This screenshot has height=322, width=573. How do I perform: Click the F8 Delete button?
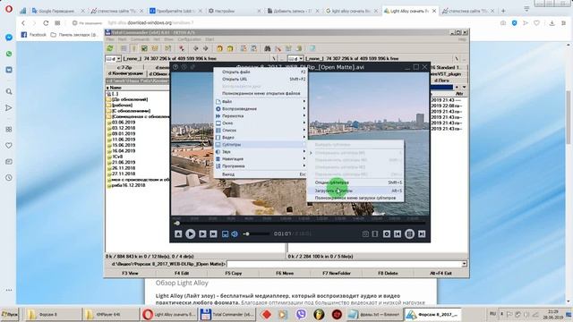click(388, 273)
